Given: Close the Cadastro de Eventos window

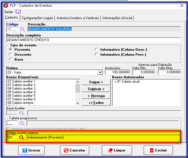Looking at the screenshot, I should 182,6.
